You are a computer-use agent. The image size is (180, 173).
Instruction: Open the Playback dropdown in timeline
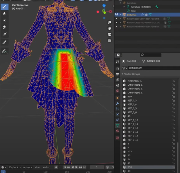point(15,167)
